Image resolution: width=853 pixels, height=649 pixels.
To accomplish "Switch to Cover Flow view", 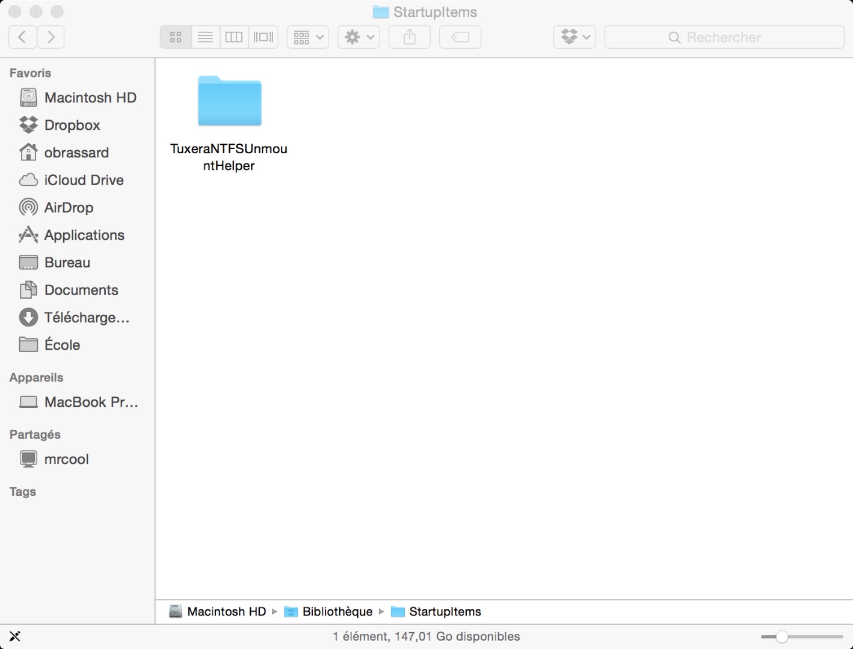I will 263,37.
